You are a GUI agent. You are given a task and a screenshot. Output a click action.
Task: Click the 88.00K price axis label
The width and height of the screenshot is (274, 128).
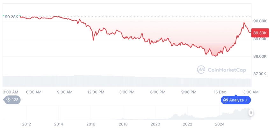coord(260,56)
